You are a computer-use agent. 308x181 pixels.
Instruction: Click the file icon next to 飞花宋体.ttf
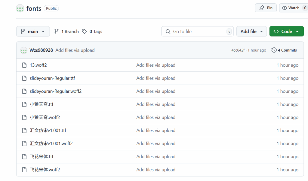[24, 157]
